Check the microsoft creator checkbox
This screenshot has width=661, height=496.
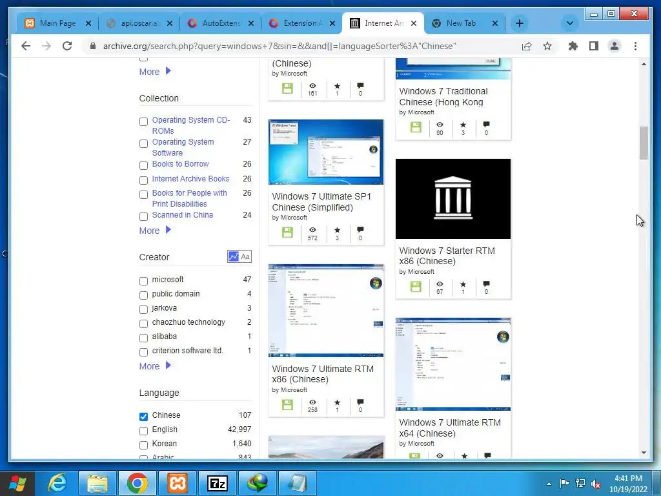[143, 282]
